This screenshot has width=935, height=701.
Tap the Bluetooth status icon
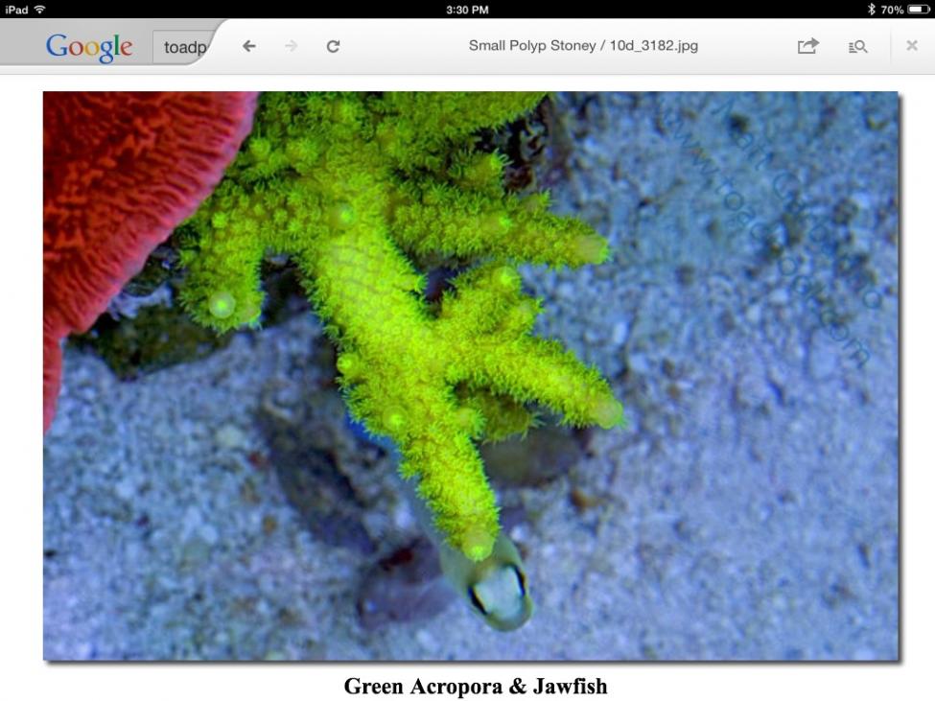[x=871, y=9]
